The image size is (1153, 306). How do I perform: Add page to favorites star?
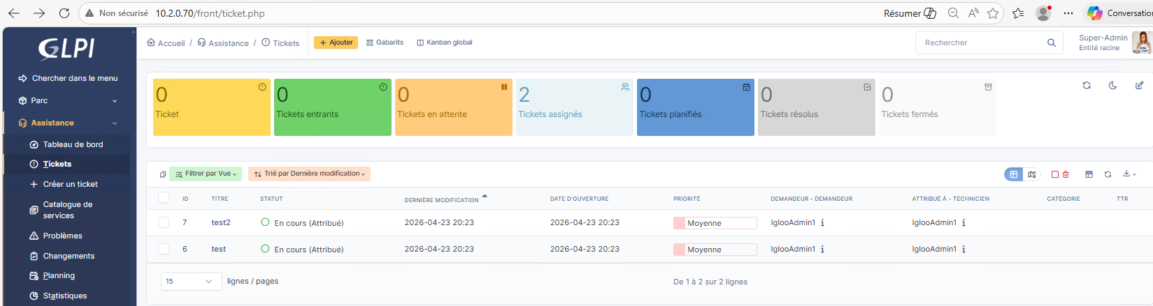click(x=993, y=13)
